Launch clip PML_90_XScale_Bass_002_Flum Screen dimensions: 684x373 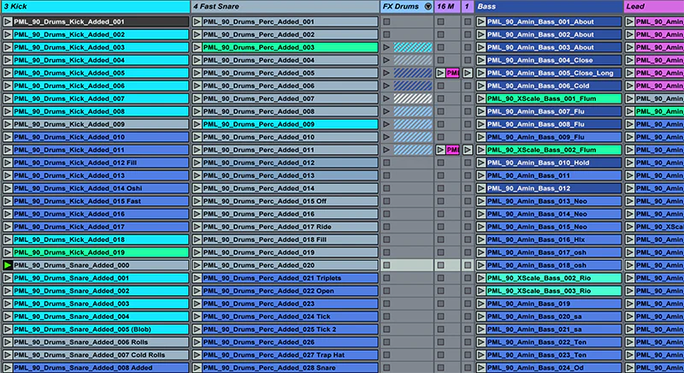[x=481, y=150]
